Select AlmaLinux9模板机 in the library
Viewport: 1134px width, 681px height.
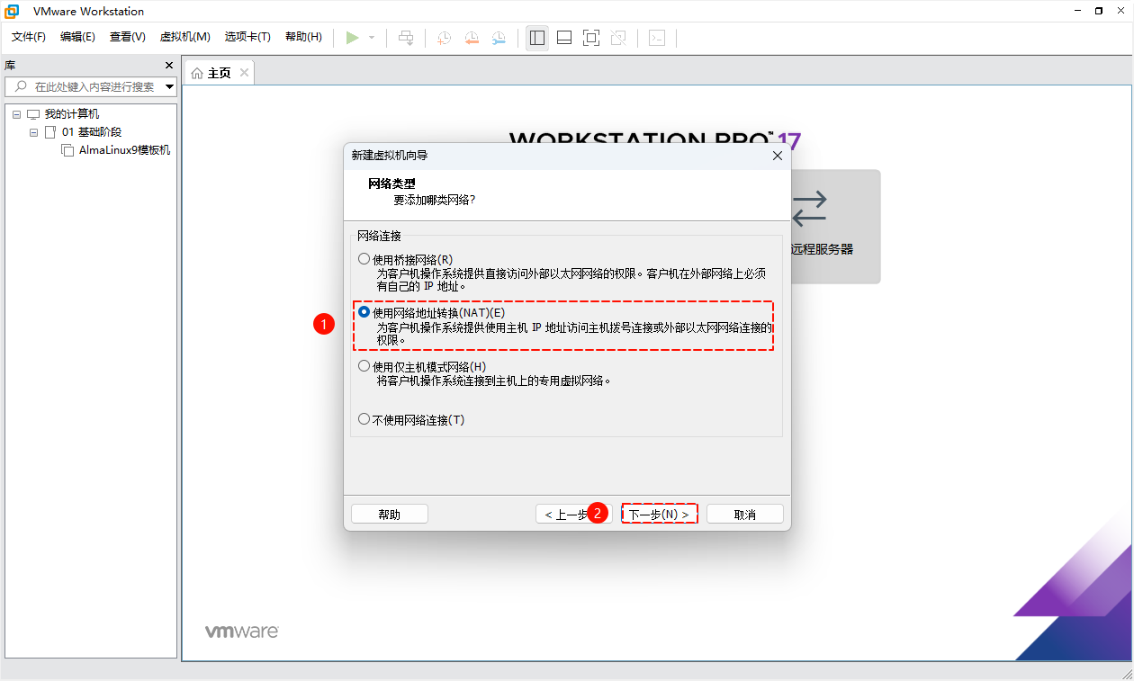pos(124,150)
